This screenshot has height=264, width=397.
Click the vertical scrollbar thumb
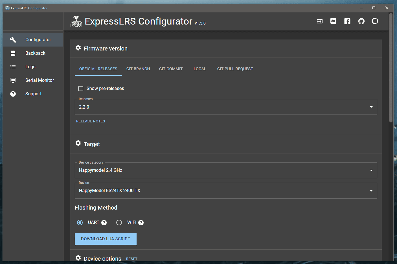click(x=391, y=68)
